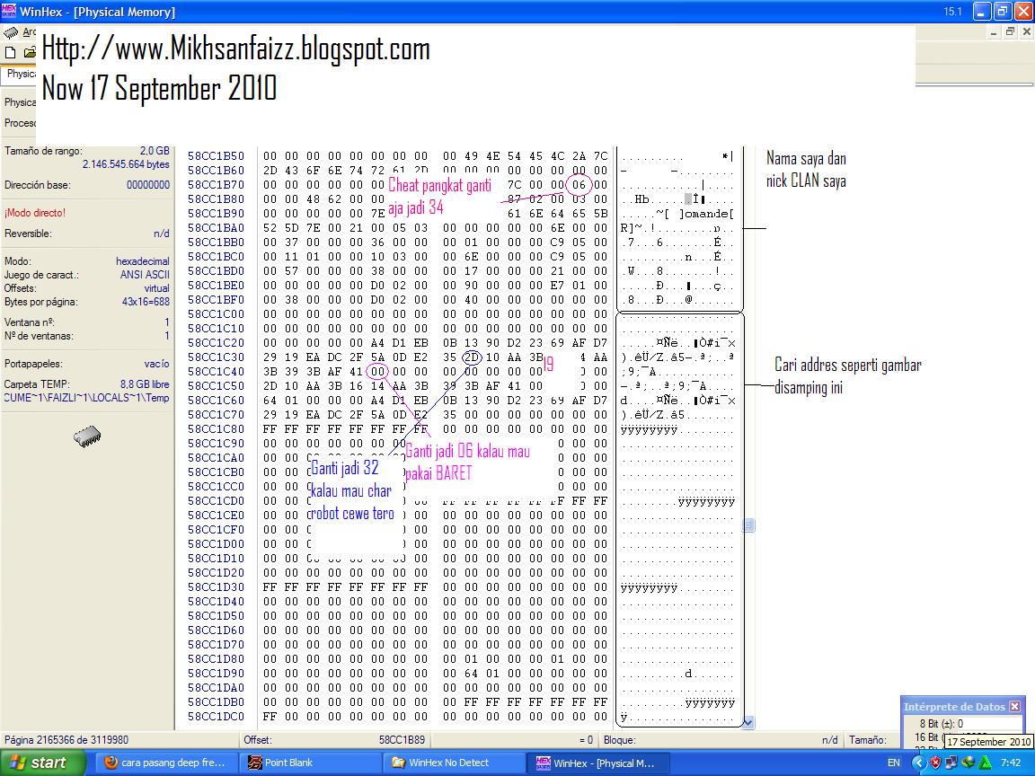1035x776 pixels.
Task: Click Portapapeles value vacío
Action: tap(156, 364)
